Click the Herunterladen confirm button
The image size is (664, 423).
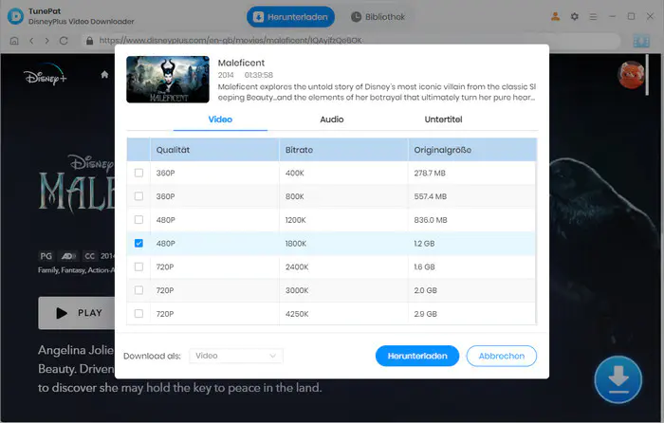[x=417, y=356]
